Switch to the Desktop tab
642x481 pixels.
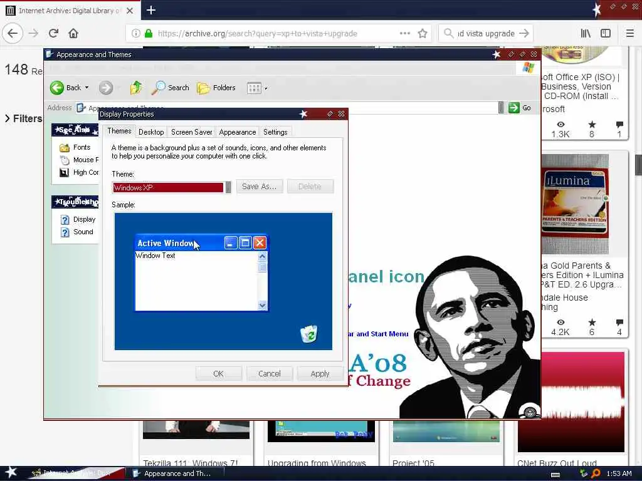coord(151,132)
